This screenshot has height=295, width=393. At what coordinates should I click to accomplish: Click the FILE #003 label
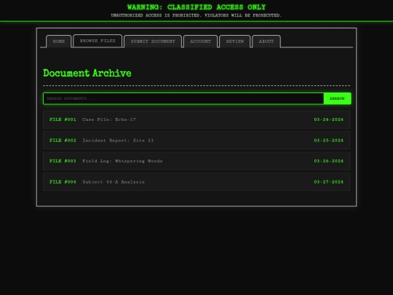tap(63, 161)
